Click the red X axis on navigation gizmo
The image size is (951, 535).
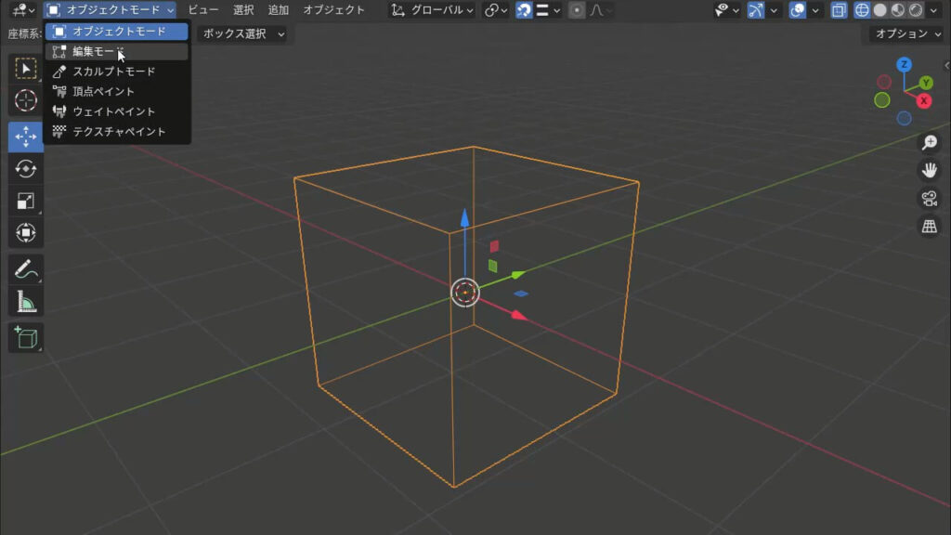point(924,100)
